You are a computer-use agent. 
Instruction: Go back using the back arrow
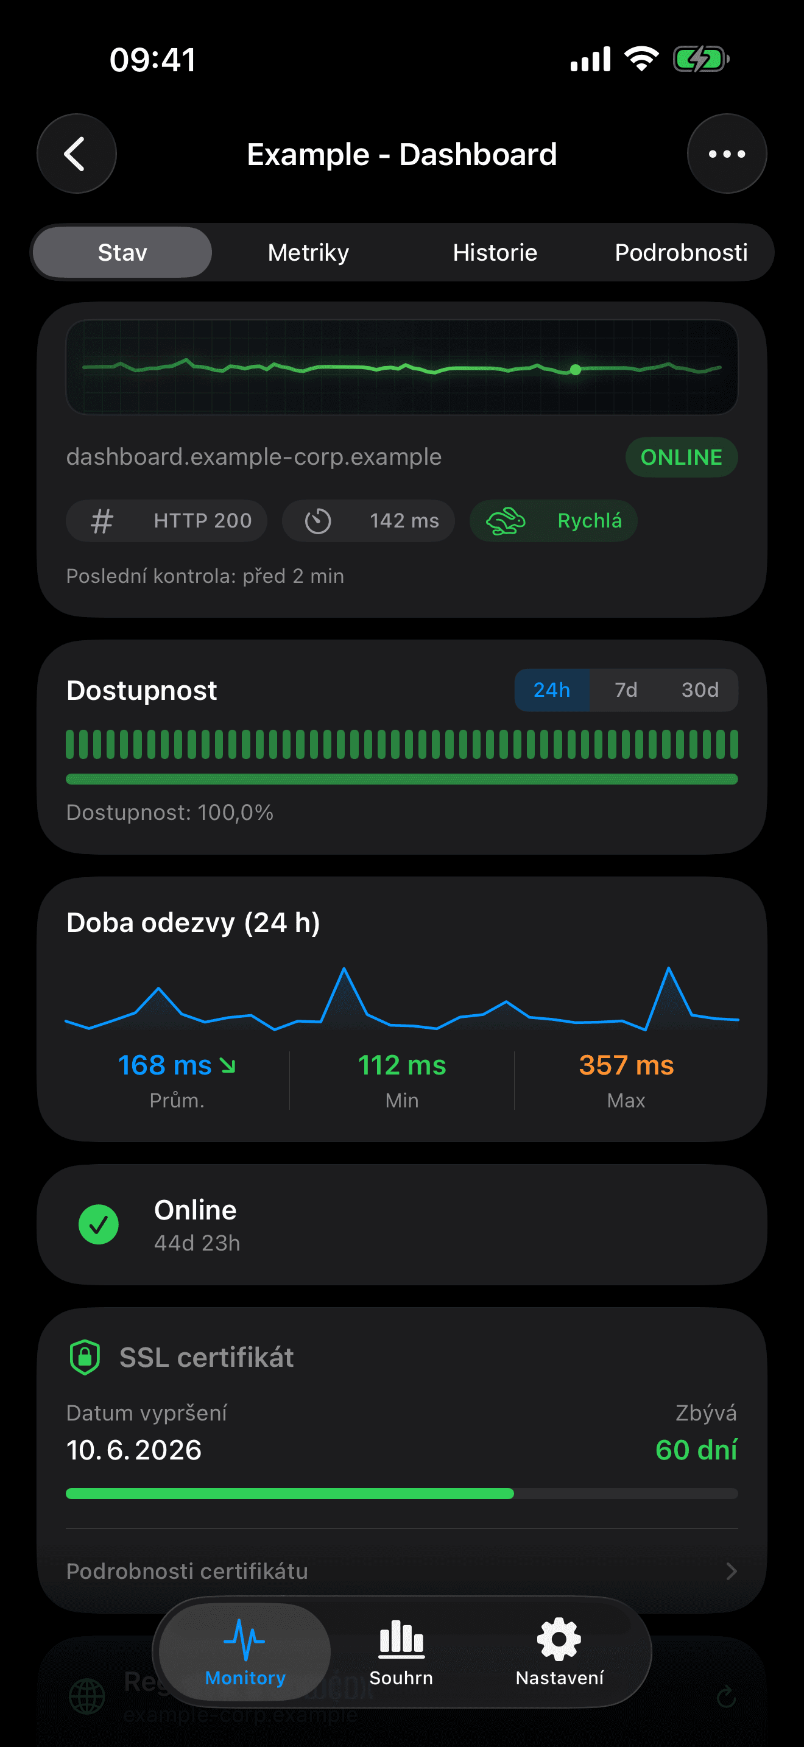[77, 154]
